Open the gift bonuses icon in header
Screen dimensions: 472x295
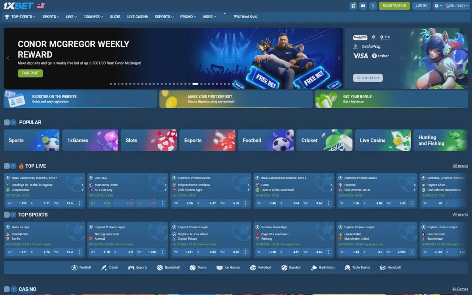353,6
